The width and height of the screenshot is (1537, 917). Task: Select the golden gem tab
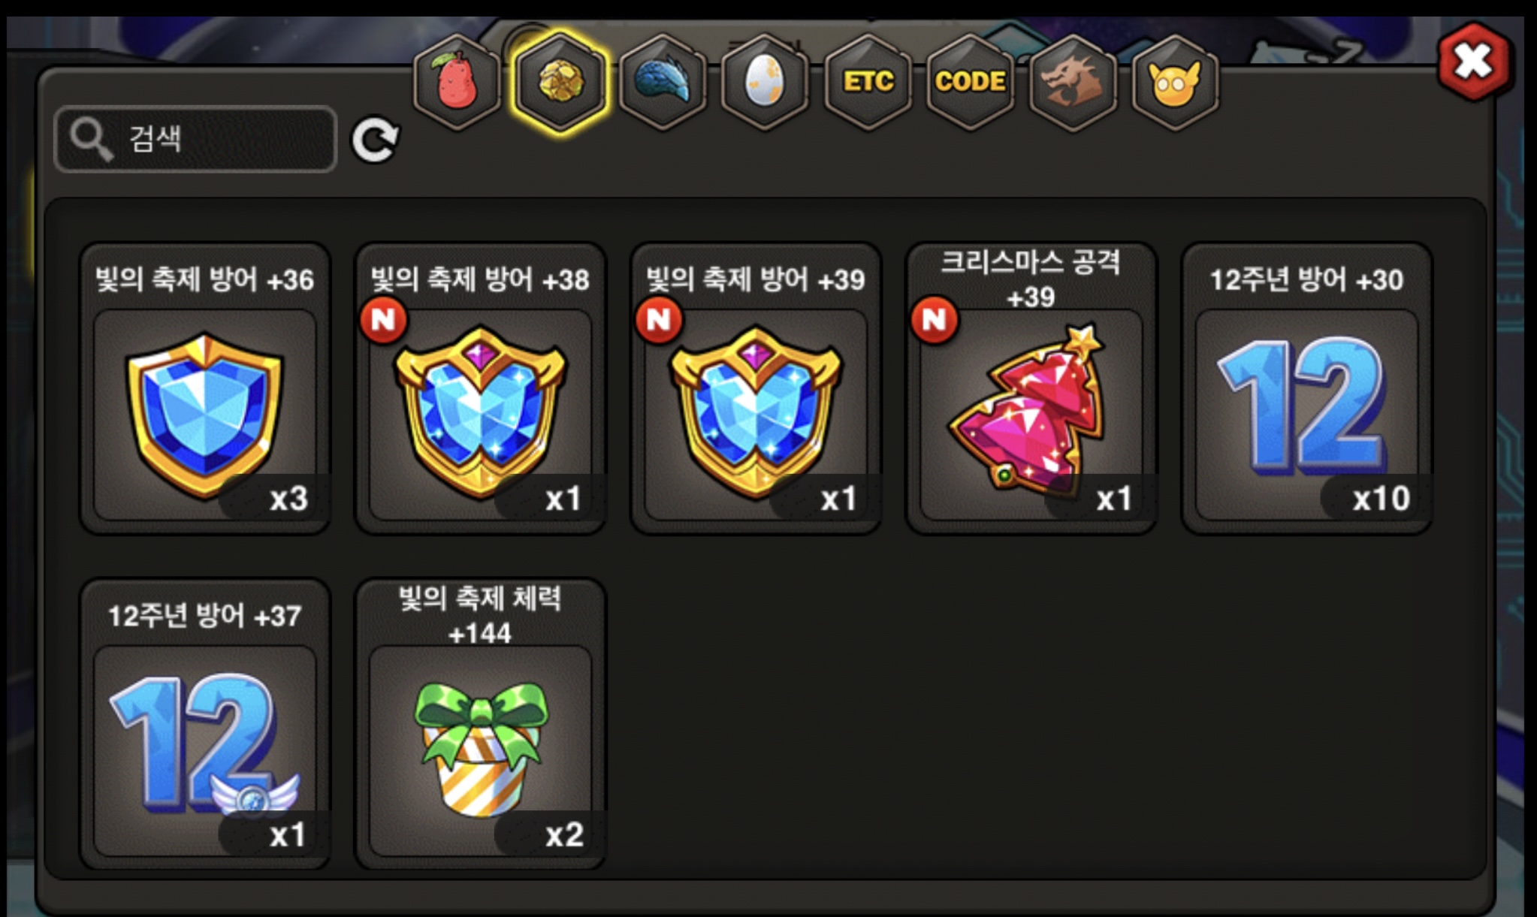click(x=560, y=82)
